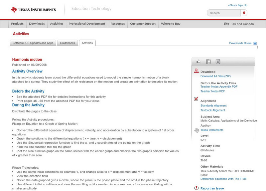Open the Downloads menu

pyautogui.click(x=37, y=24)
